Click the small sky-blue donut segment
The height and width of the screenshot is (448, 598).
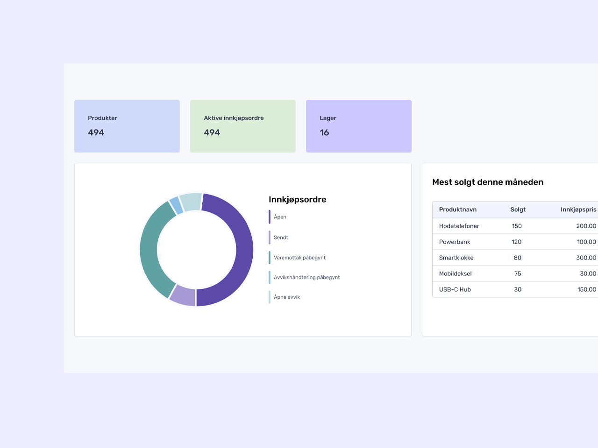tap(176, 205)
